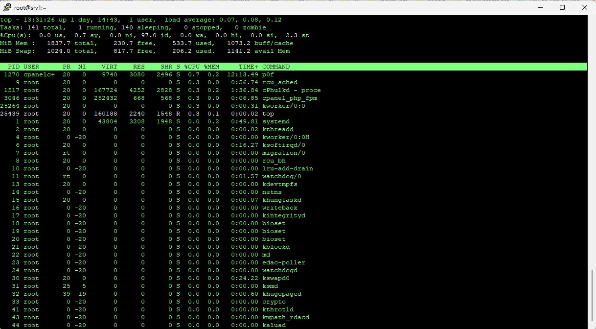596x329 pixels.
Task: Select the cPhulkd - proce command
Action: click(x=292, y=90)
